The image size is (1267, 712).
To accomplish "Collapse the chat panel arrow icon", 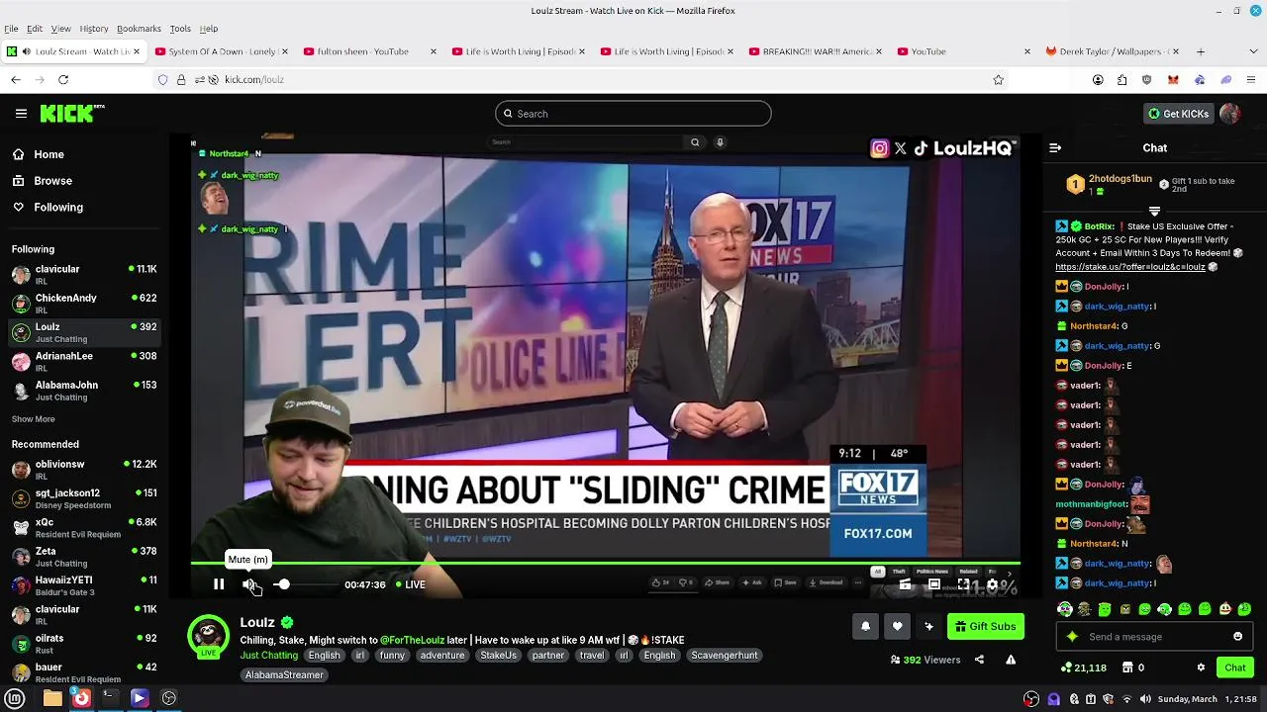I will 1055,147.
